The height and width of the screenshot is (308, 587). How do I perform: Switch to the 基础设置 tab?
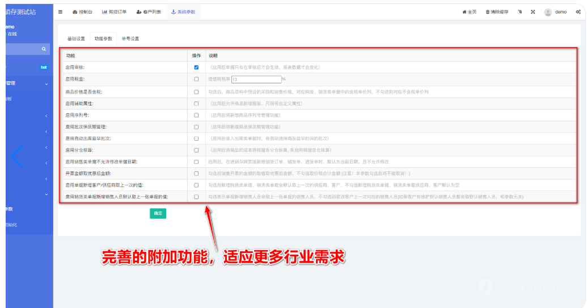coord(76,39)
